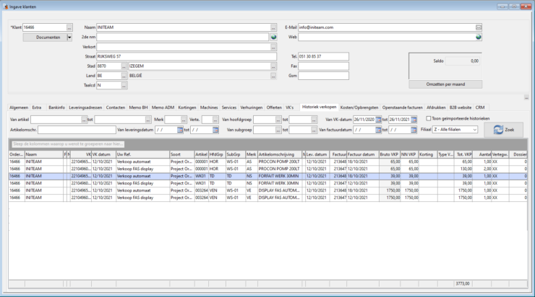The image size is (535, 297).
Task: Open lookup for artikel tot field
Action: (147, 120)
